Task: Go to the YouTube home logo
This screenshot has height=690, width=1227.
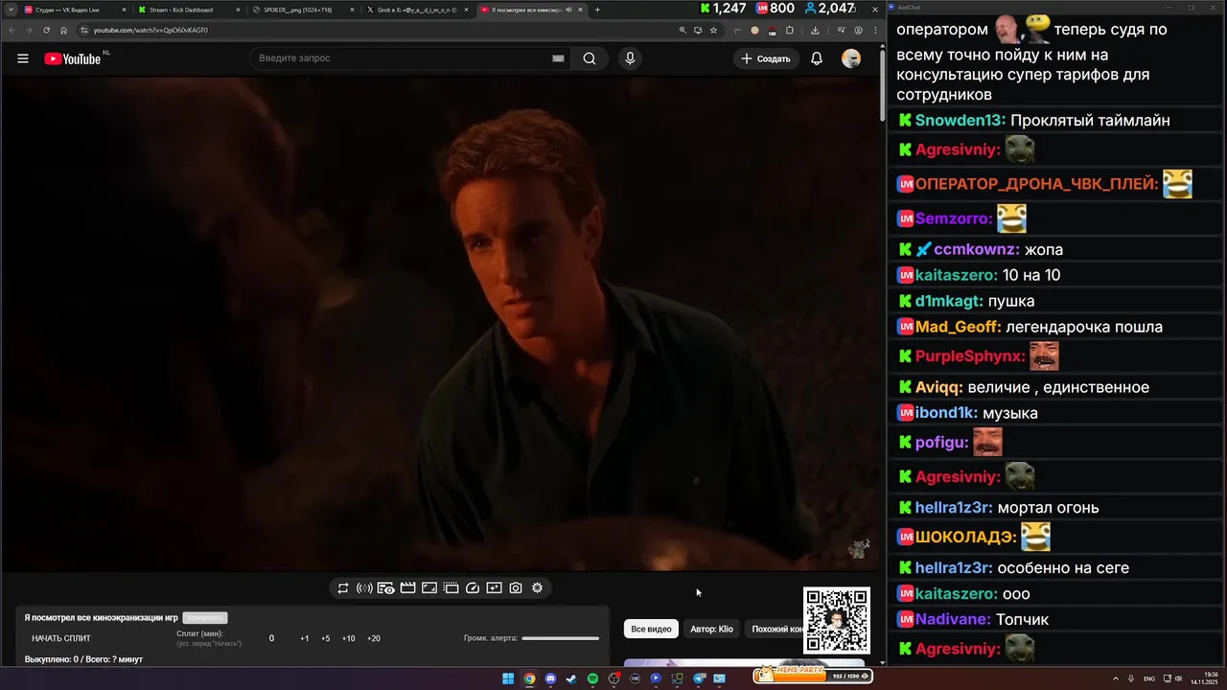Action: [x=73, y=58]
